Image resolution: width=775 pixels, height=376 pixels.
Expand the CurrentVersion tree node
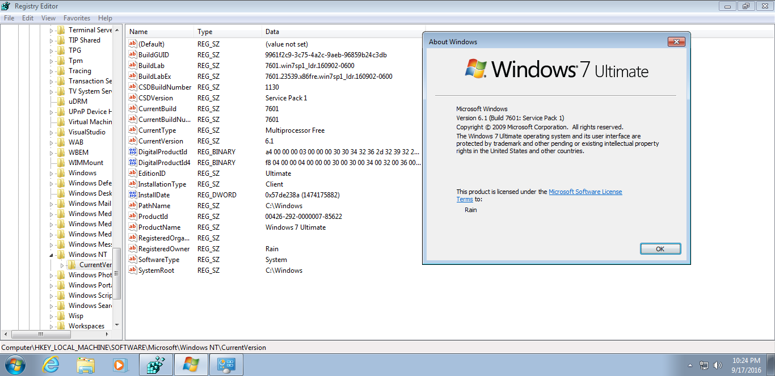(62, 265)
